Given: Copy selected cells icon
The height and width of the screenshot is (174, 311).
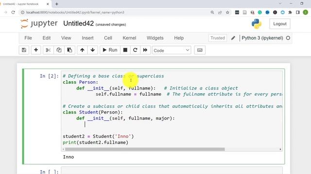Looking at the screenshot, I should pos(59,50).
